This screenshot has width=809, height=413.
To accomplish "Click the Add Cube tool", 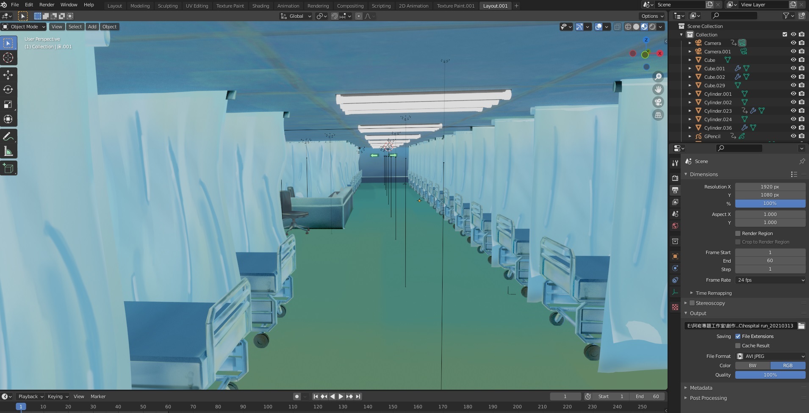I will 8,168.
